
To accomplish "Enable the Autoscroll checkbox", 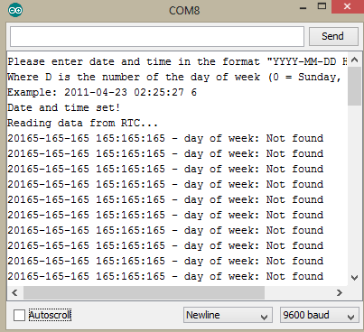I will coord(19,315).
